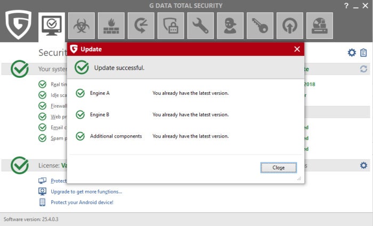Open the Backup restore-arrow tab
Viewport: 373px width, 226px height.
[x=141, y=26]
